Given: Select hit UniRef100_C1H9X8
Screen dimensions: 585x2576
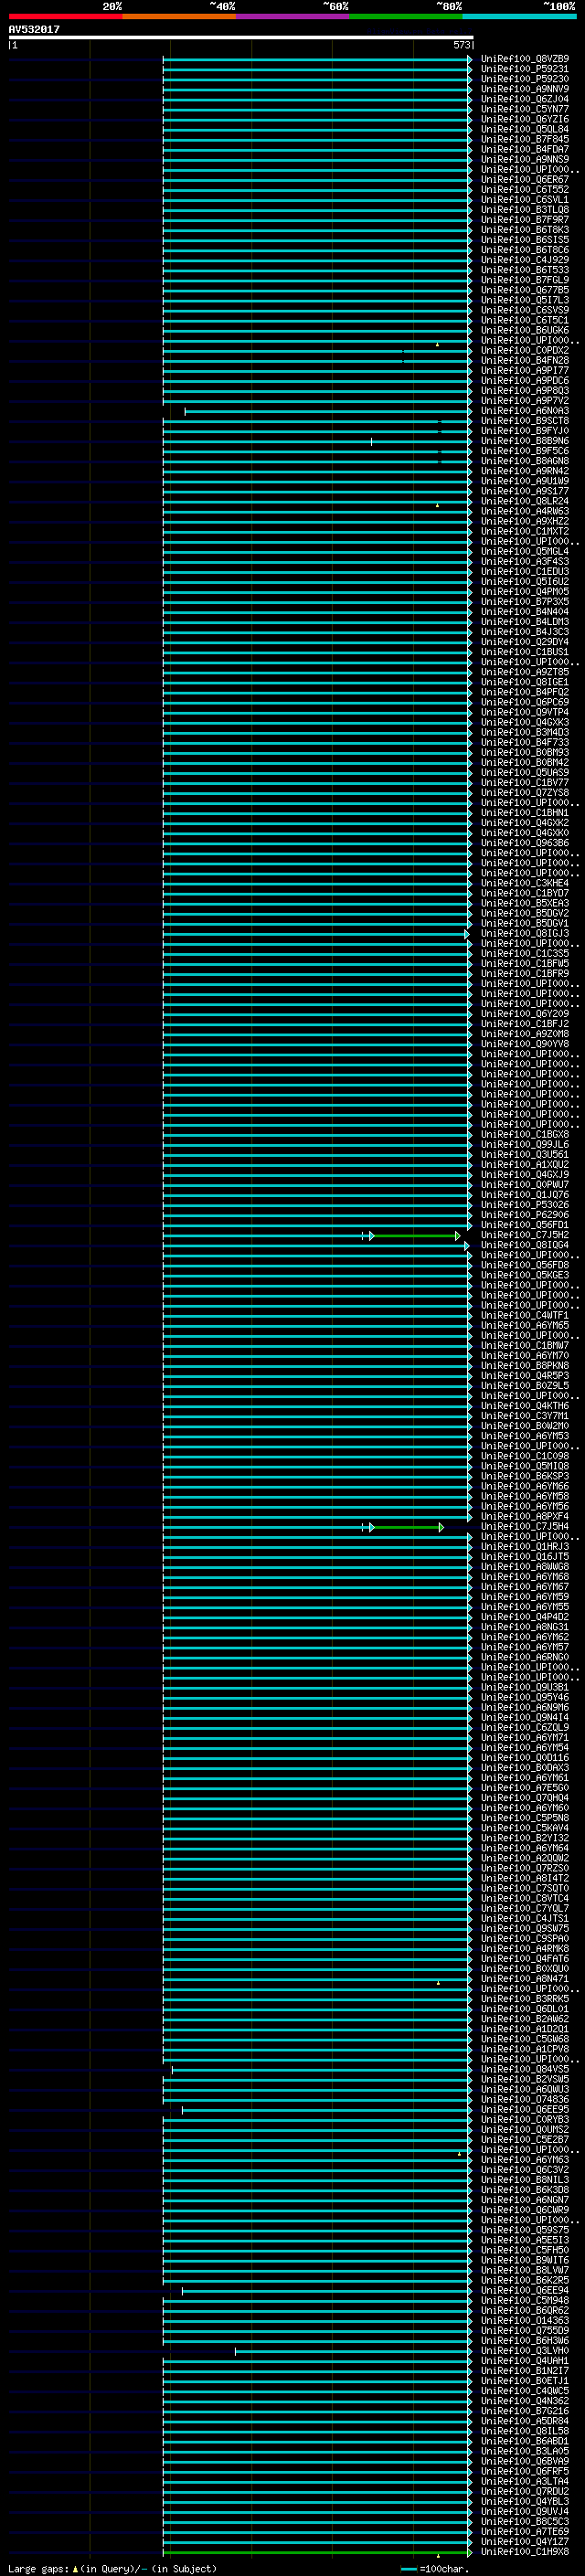Looking at the screenshot, I should (x=525, y=2552).
